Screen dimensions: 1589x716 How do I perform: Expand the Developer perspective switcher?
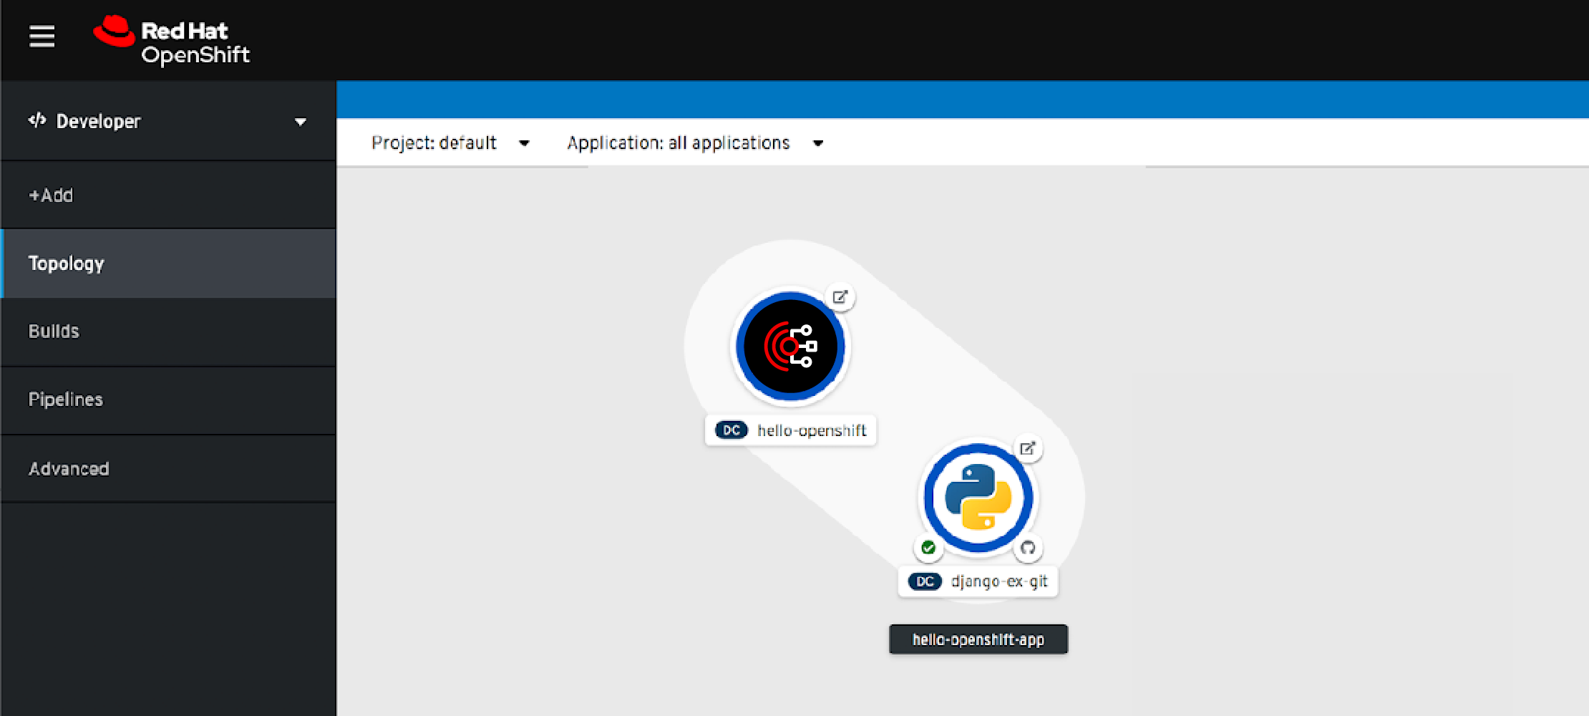[300, 122]
